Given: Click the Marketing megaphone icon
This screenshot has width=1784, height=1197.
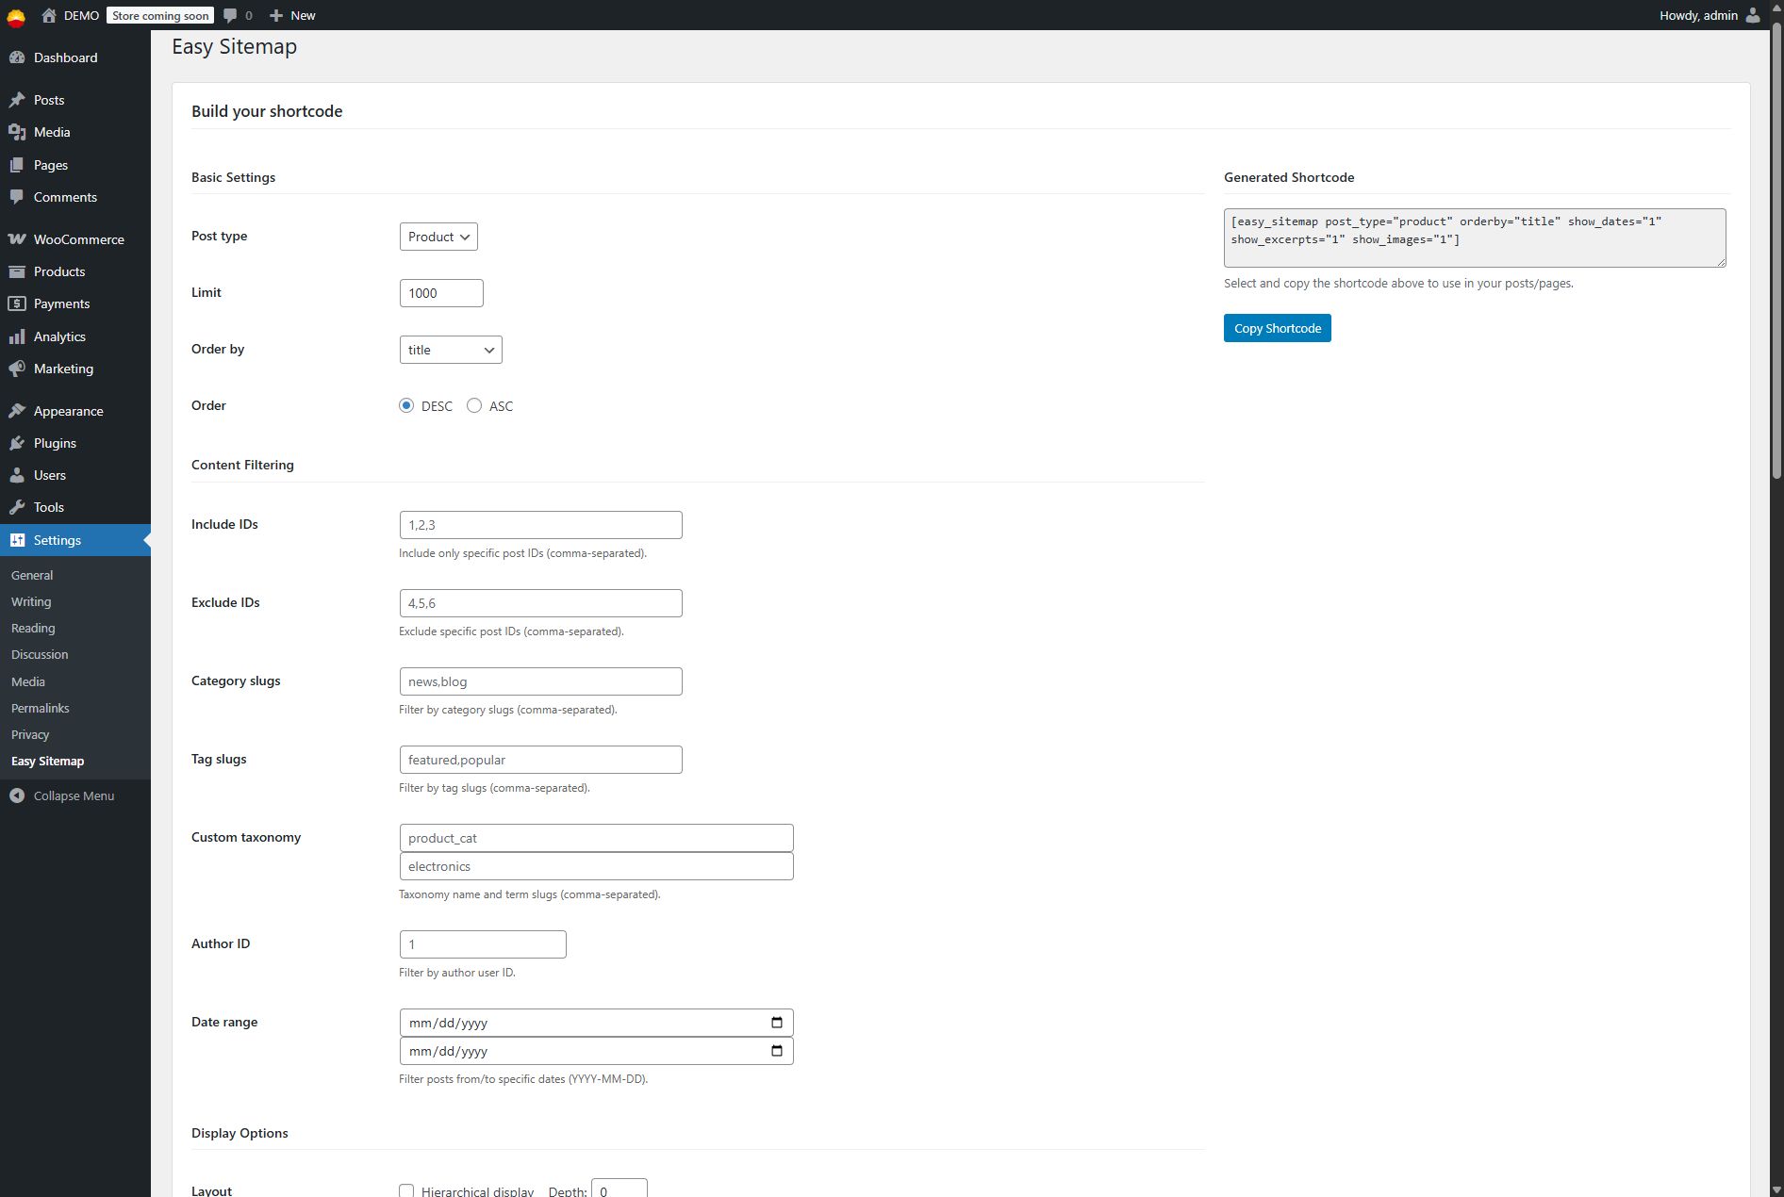Looking at the screenshot, I should point(17,369).
